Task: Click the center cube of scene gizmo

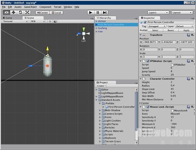Action: pos(84,33)
